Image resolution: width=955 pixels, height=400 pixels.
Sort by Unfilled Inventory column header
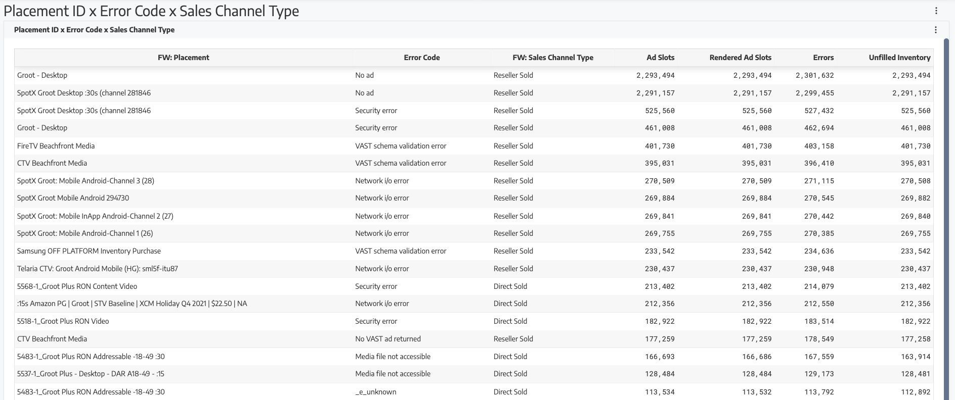tap(900, 58)
